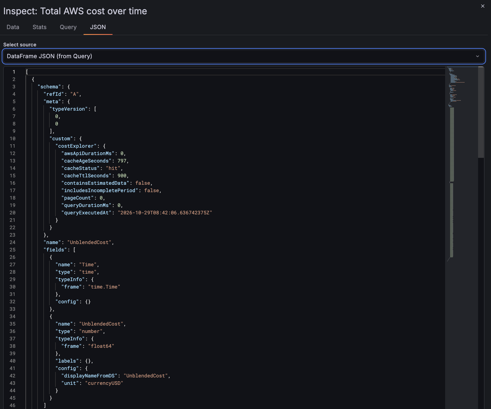Open the Stats tab
The height and width of the screenshot is (409, 491).
tap(40, 27)
